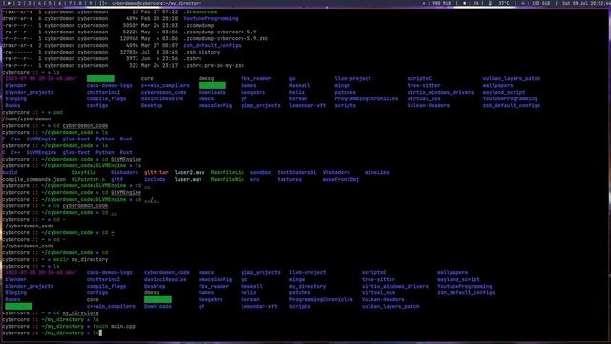Switch to workspace tag 8 in top bar
Screen dimensions: 611x344
[80, 3]
